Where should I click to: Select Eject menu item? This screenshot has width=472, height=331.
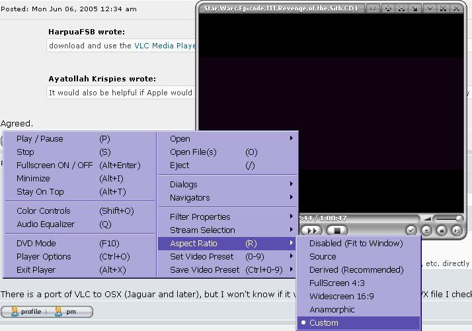pyautogui.click(x=227, y=165)
